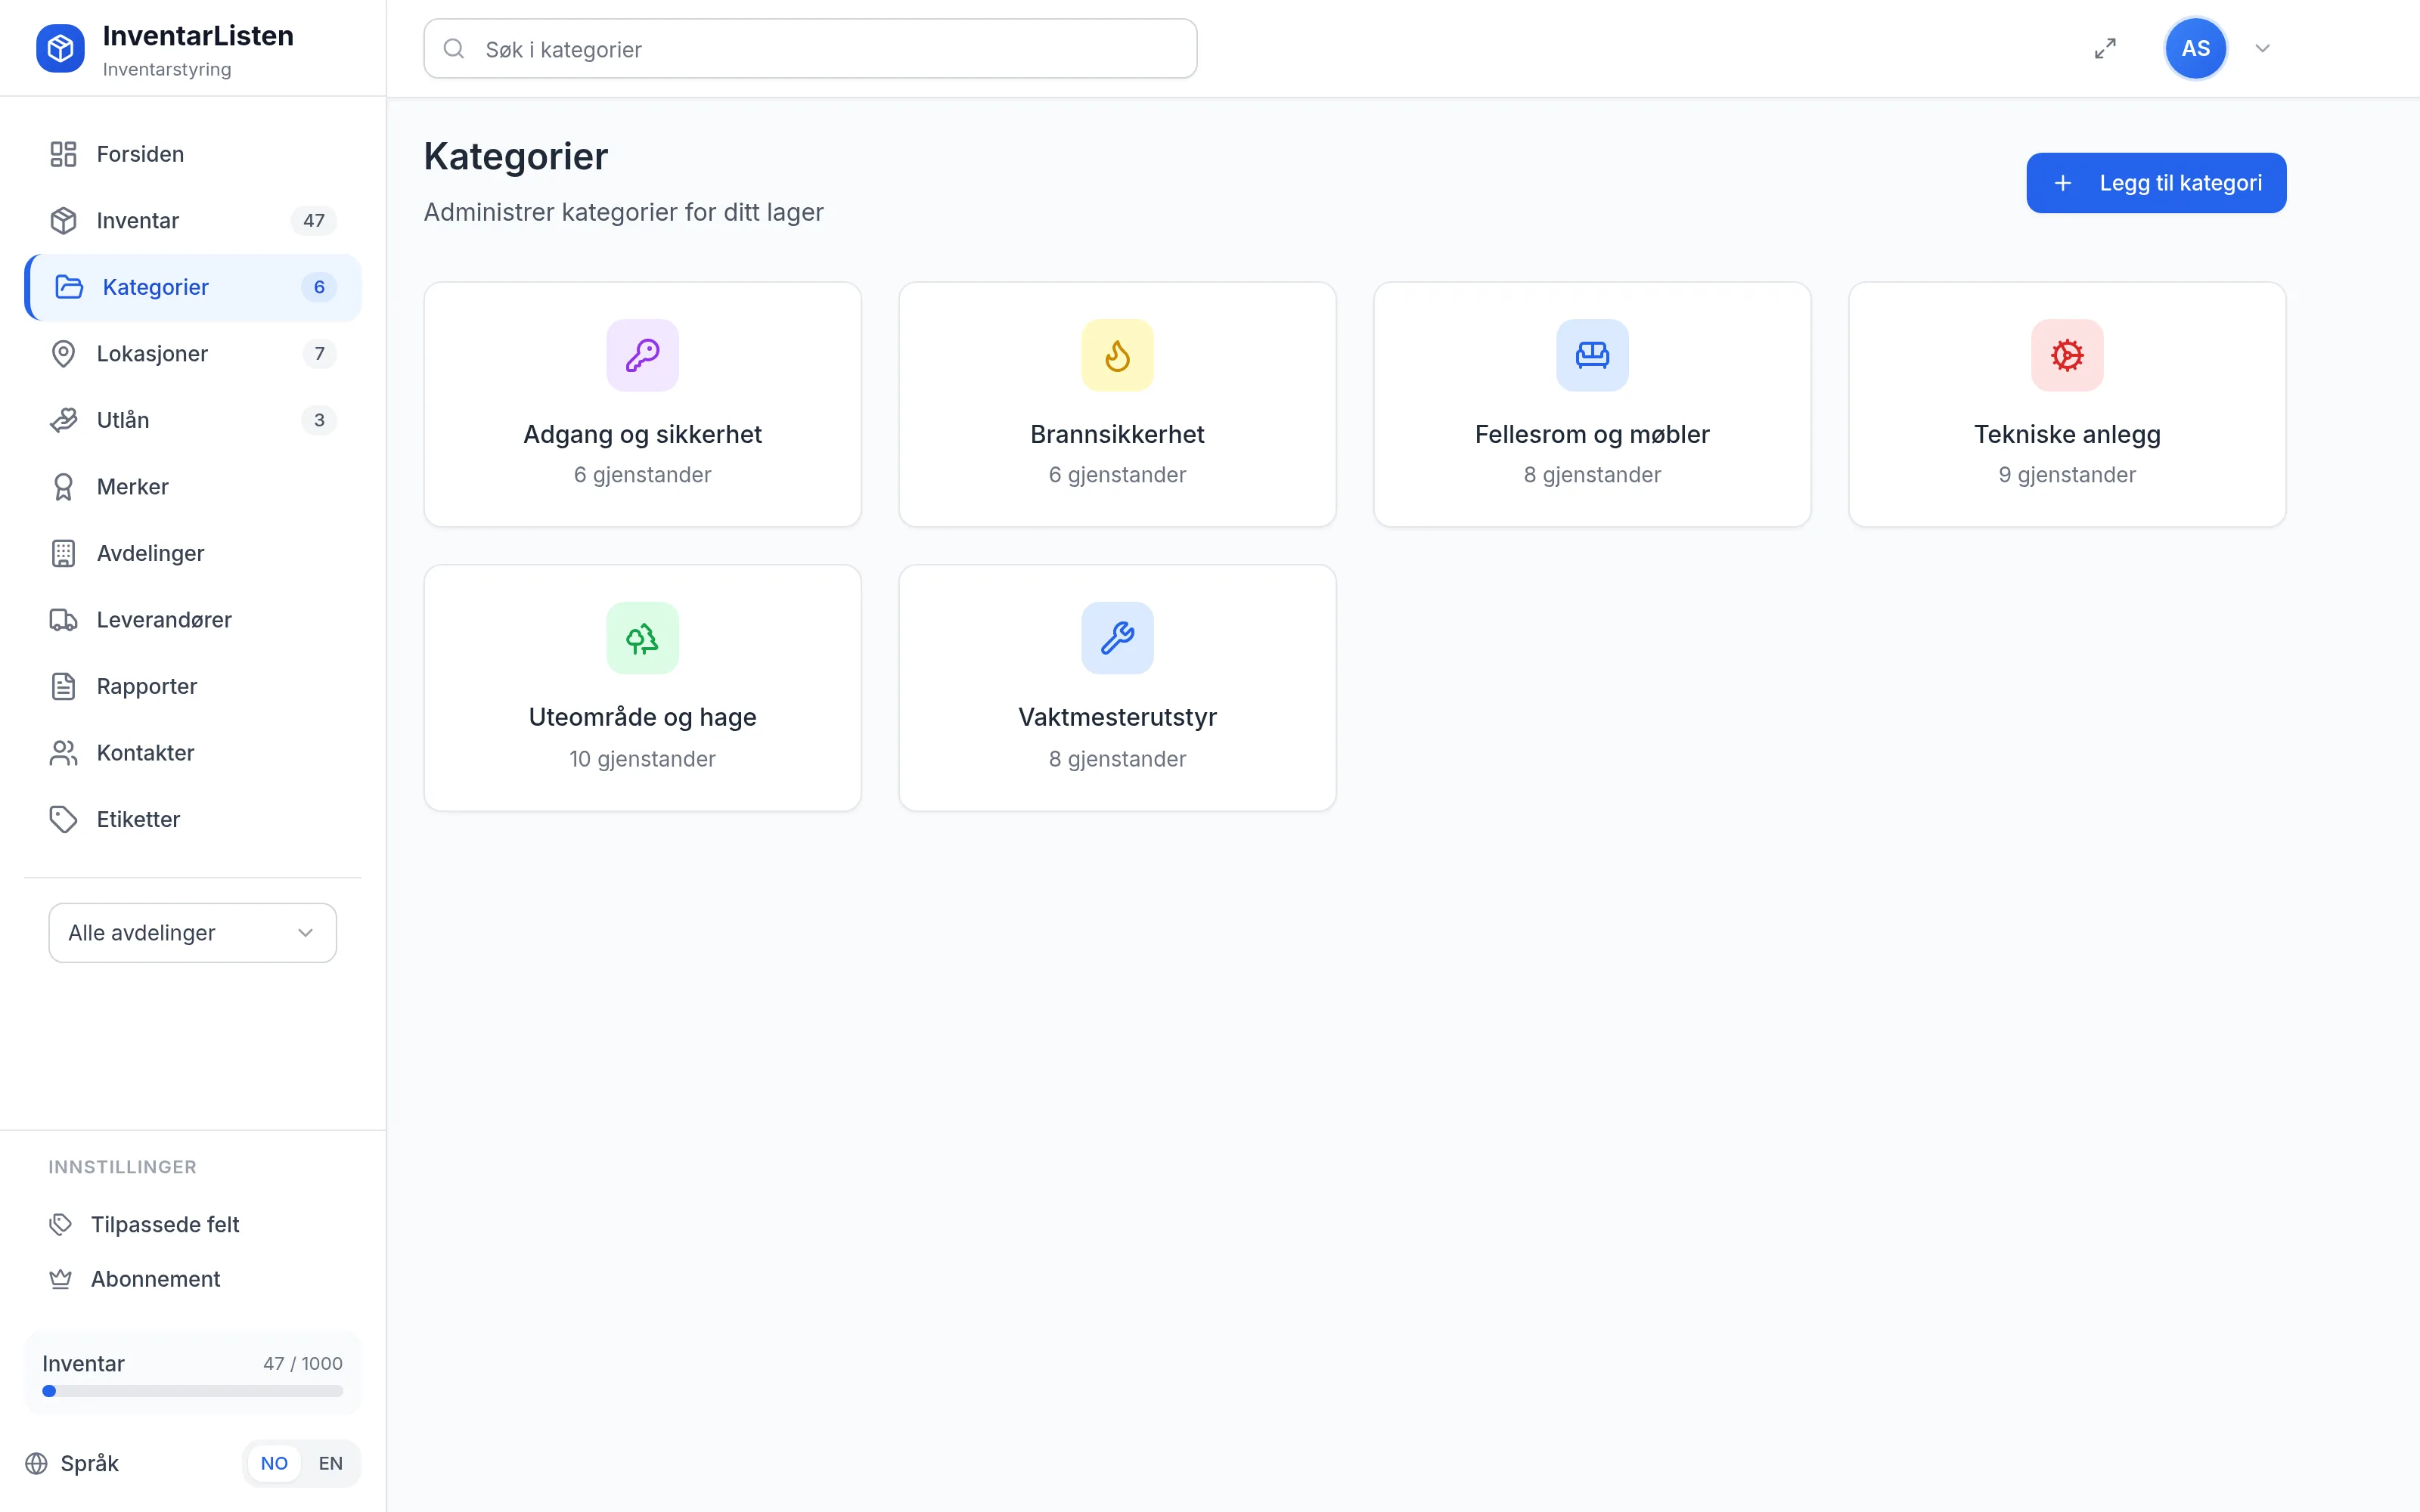Click the Merker ribbon badge icon
2420x1512 pixels.
63,487
